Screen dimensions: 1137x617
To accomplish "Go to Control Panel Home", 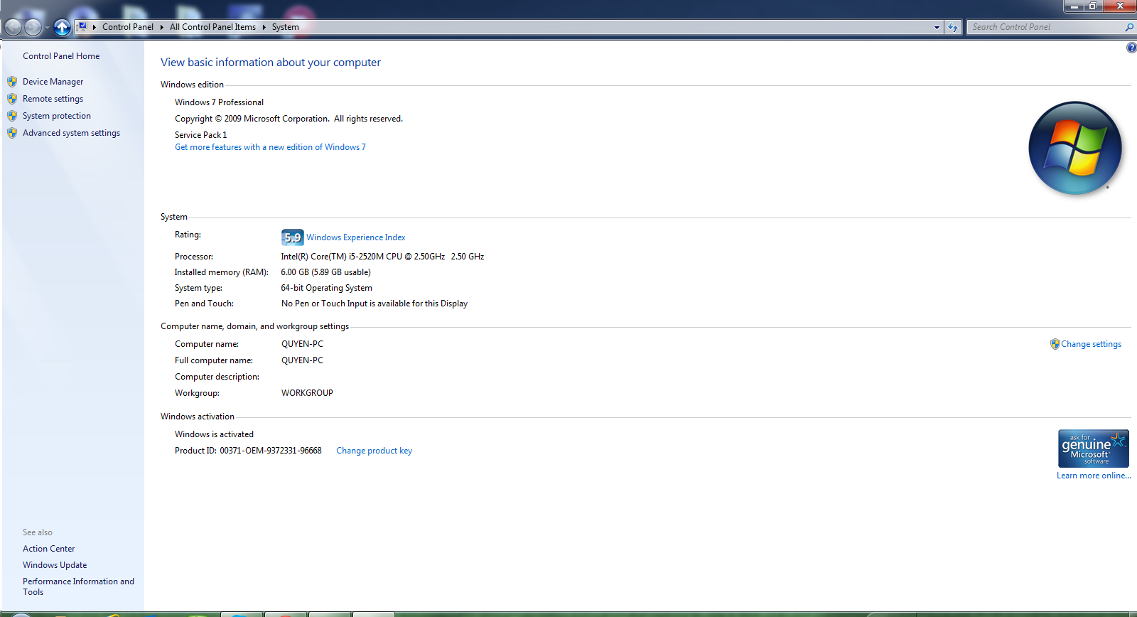I will point(61,56).
